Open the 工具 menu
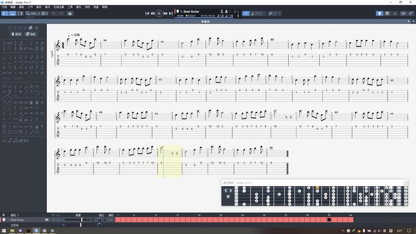The image size is (416, 234). (70, 7)
